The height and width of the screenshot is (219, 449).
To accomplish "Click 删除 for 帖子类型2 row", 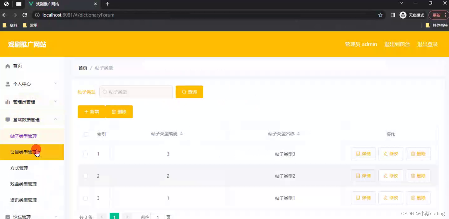I will pos(418,176).
